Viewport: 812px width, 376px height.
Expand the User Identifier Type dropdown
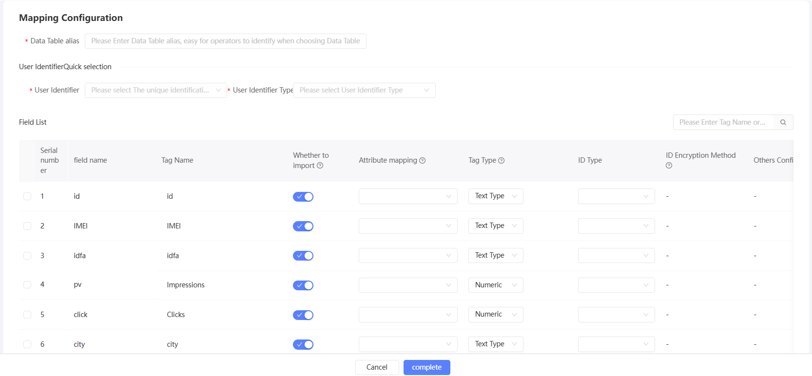[x=364, y=91]
